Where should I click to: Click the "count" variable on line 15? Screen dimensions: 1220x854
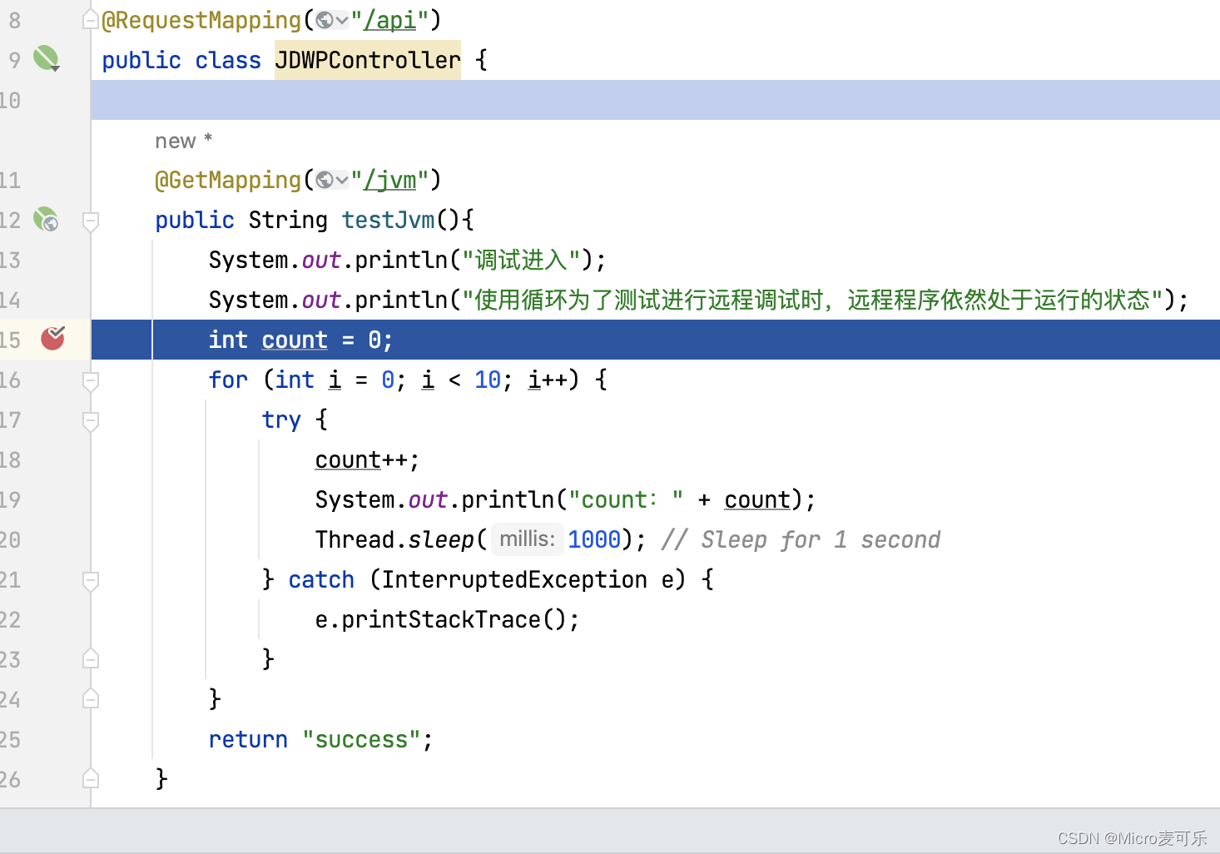pyautogui.click(x=295, y=340)
